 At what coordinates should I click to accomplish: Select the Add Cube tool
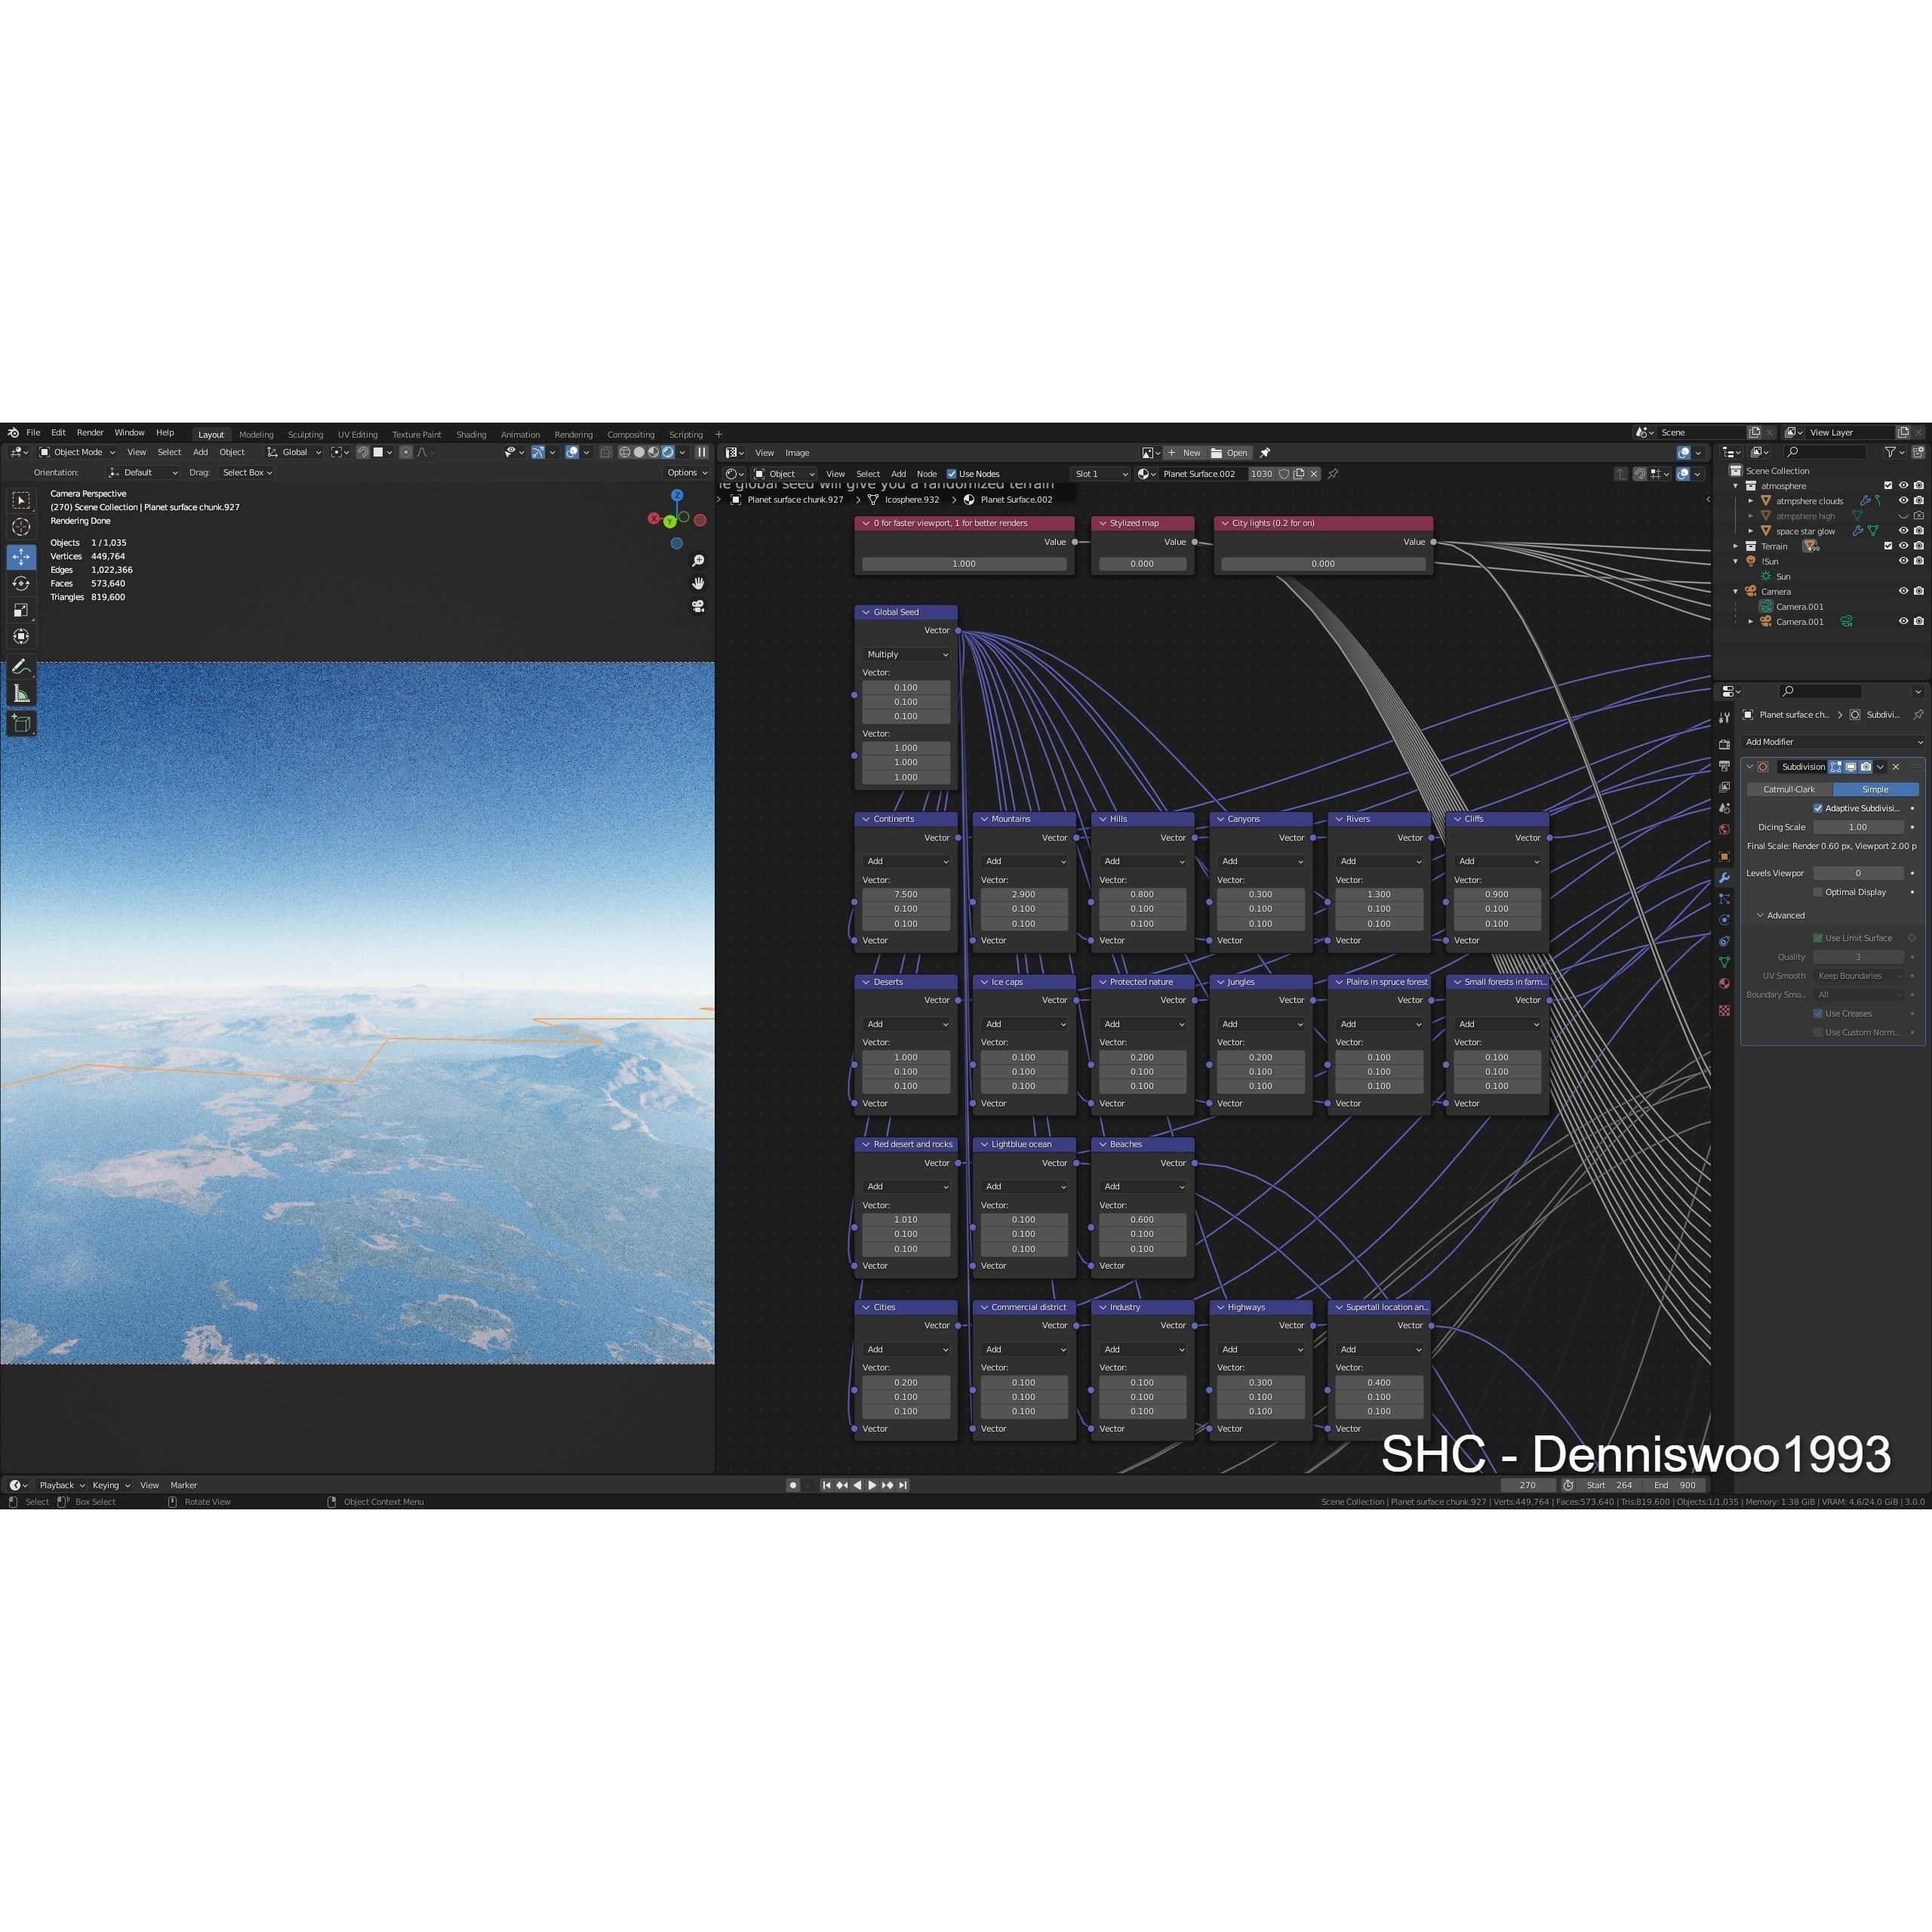[21, 717]
